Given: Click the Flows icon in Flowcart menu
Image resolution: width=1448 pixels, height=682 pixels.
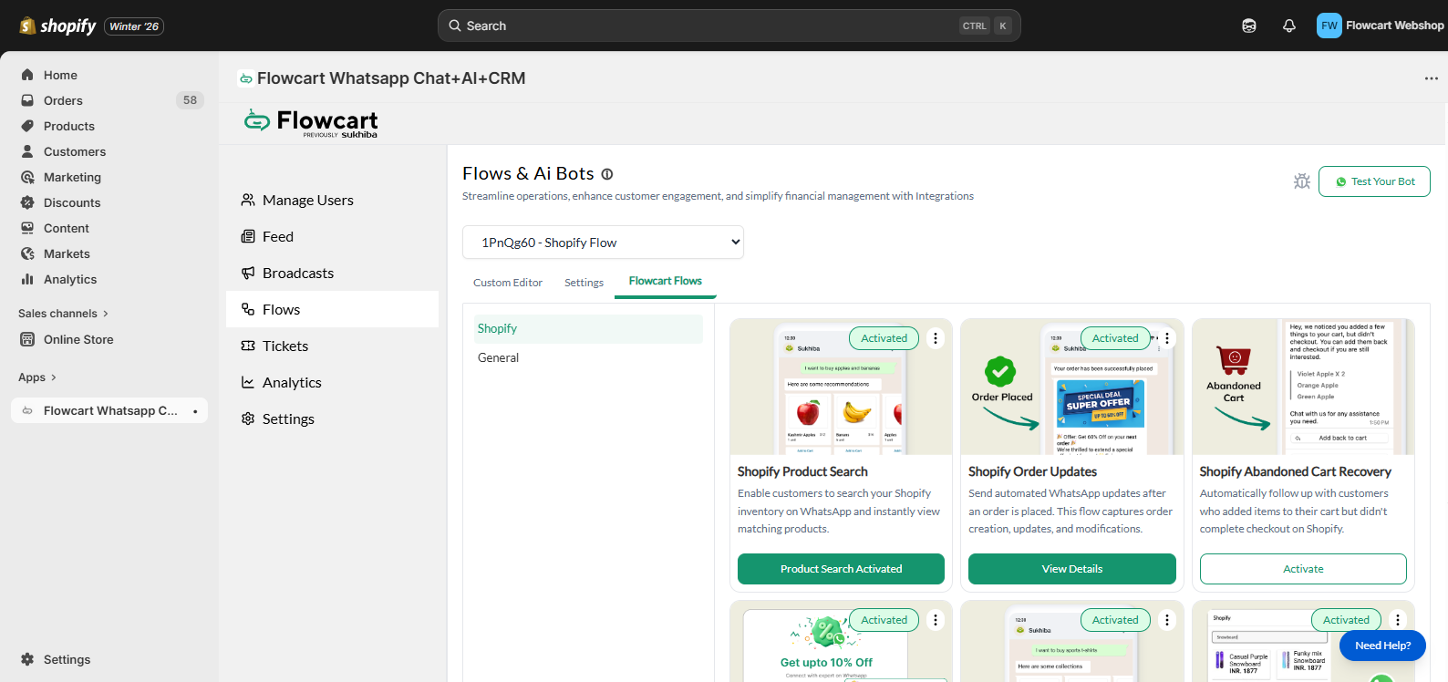Looking at the screenshot, I should pos(248,309).
